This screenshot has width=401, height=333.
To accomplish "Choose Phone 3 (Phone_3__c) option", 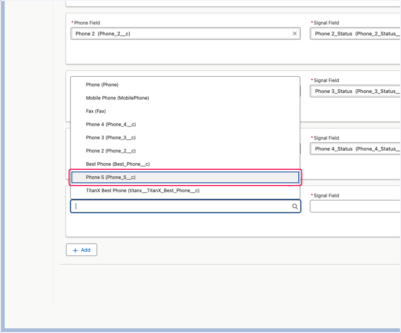I will click(185, 138).
